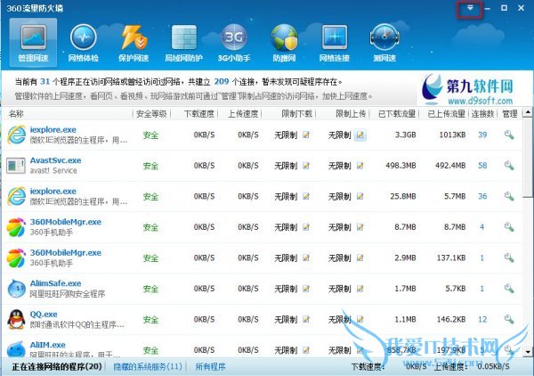The image size is (534, 376).
Task: Edit download limit for AvastSvc.exe
Action: (306, 166)
